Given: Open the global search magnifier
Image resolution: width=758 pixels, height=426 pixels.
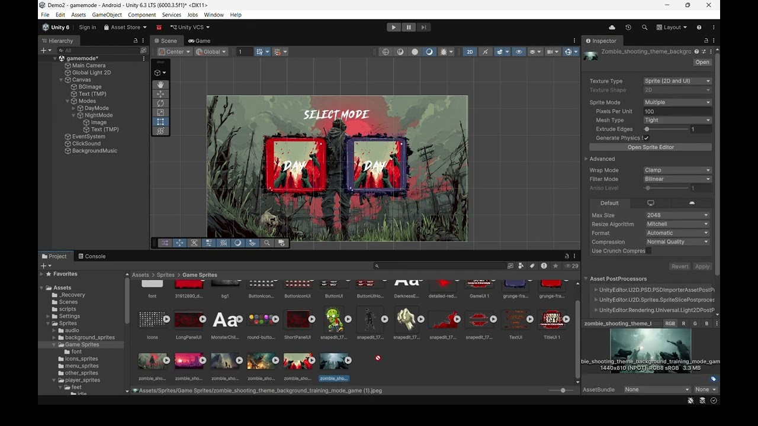Looking at the screenshot, I should 644,27.
